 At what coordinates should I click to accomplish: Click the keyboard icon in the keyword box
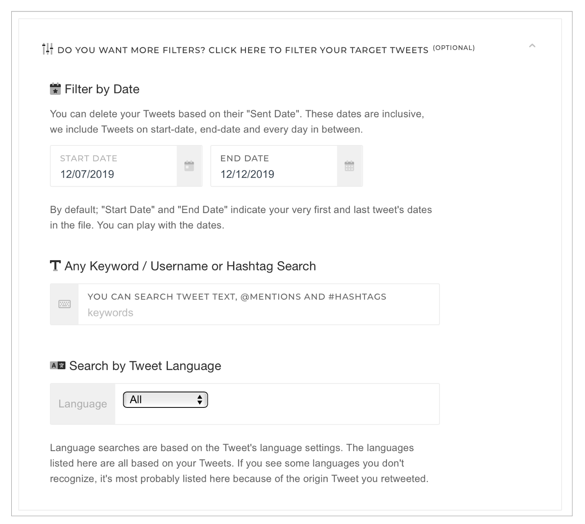click(x=65, y=304)
